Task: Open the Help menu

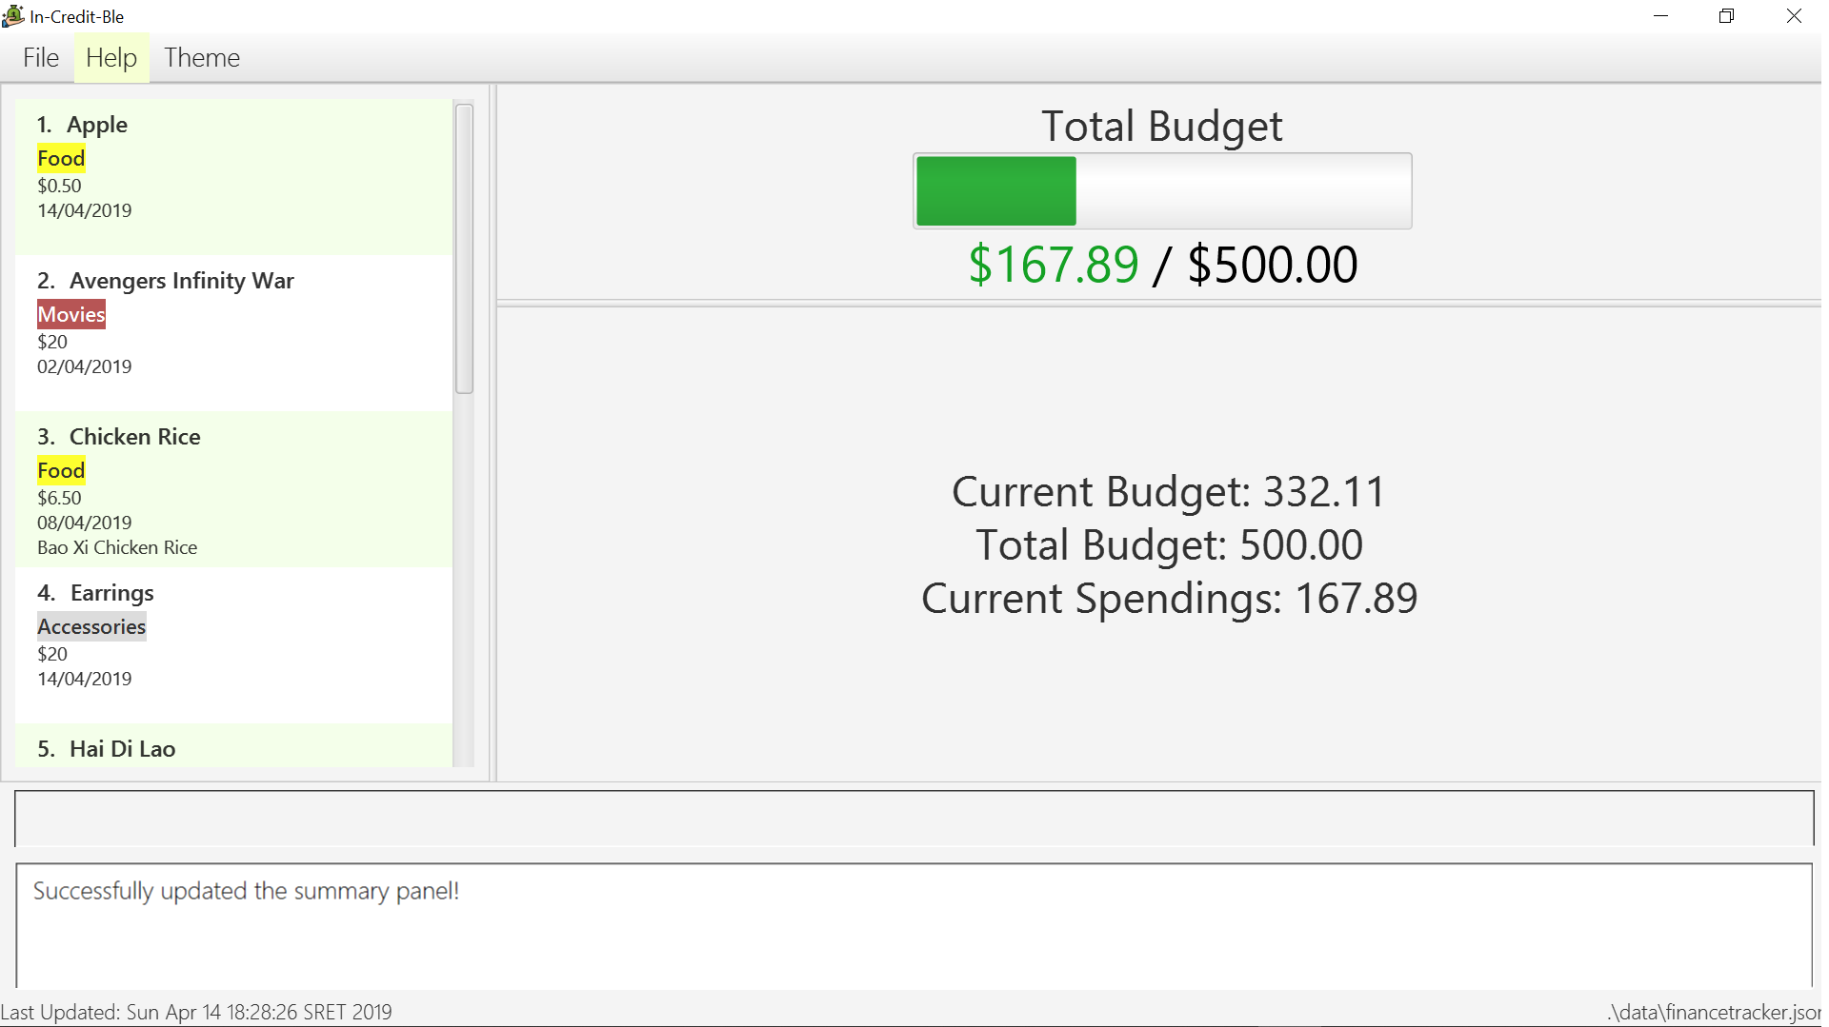Action: [111, 58]
